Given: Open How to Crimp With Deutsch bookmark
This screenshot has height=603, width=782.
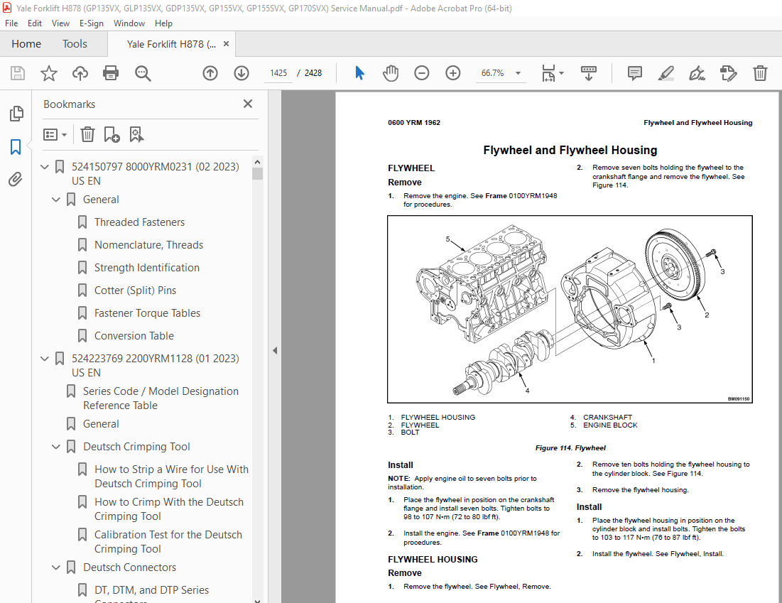Looking at the screenshot, I should (169, 509).
